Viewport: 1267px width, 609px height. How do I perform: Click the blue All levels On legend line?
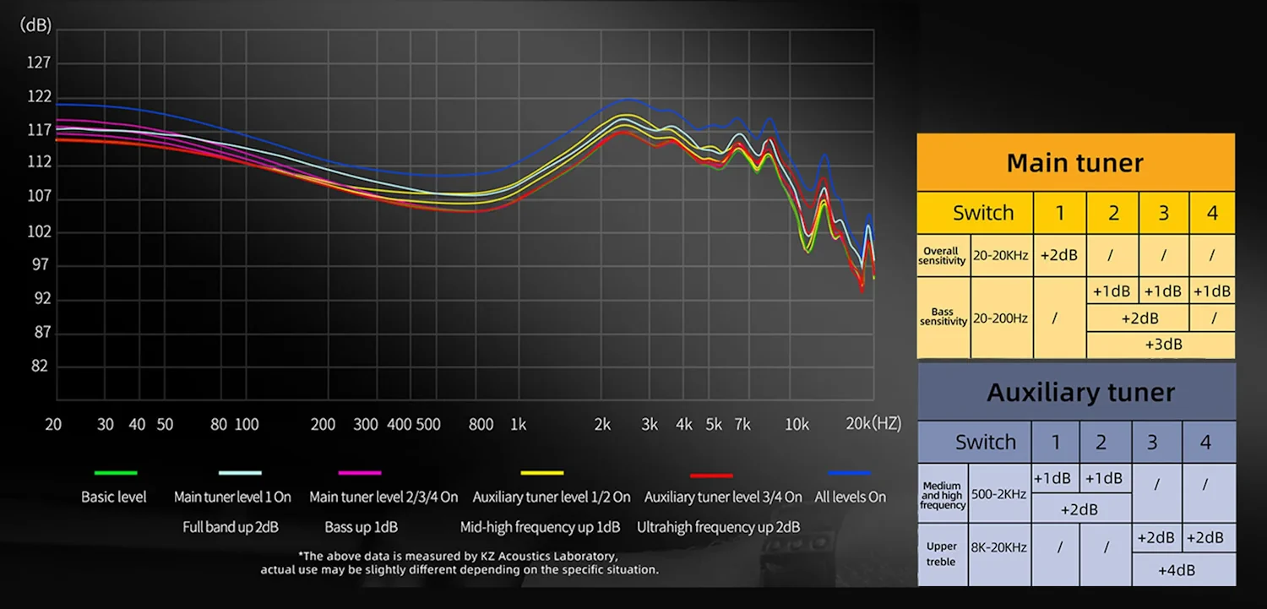[849, 473]
